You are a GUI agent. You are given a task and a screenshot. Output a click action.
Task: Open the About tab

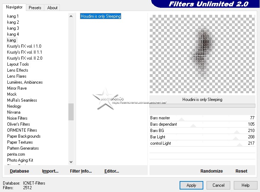[x=52, y=8]
